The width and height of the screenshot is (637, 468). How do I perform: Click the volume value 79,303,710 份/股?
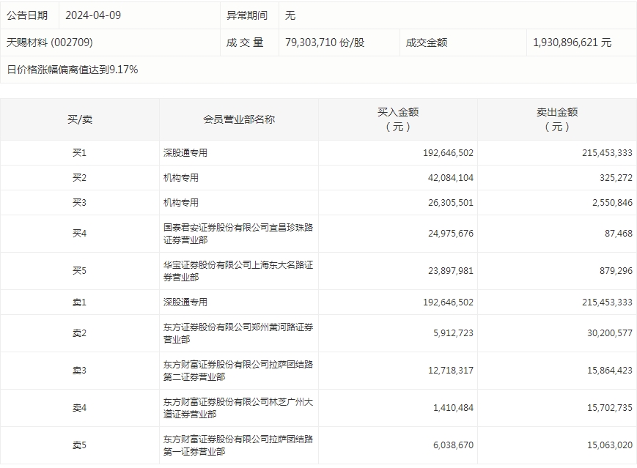point(325,42)
